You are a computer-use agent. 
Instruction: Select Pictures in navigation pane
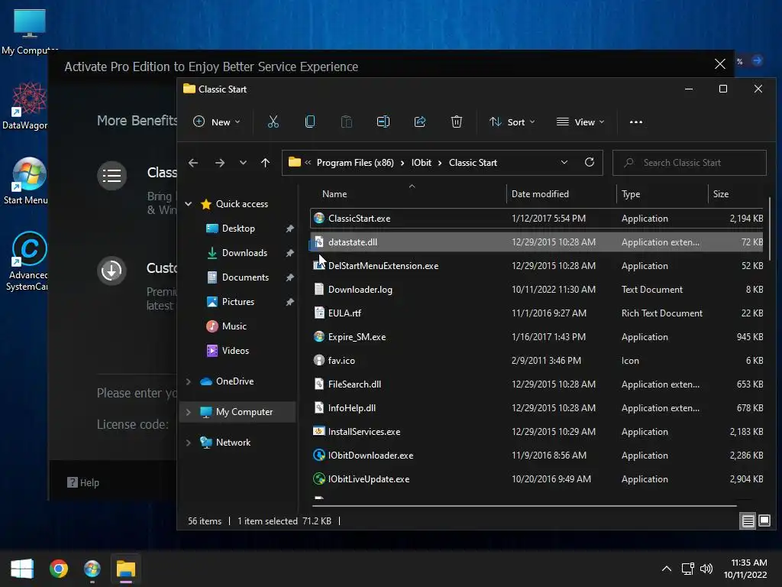(x=238, y=301)
